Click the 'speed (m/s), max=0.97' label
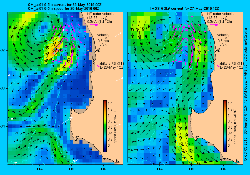 235,127
